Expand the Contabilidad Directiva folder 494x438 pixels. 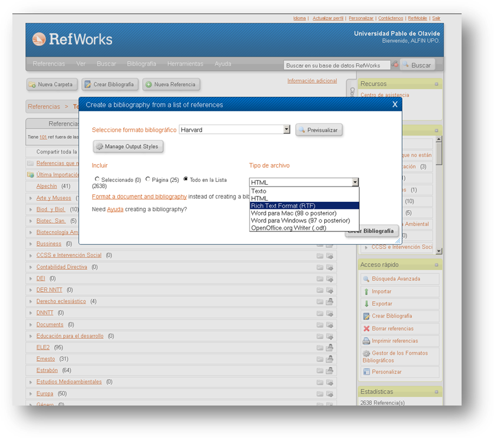(31, 267)
